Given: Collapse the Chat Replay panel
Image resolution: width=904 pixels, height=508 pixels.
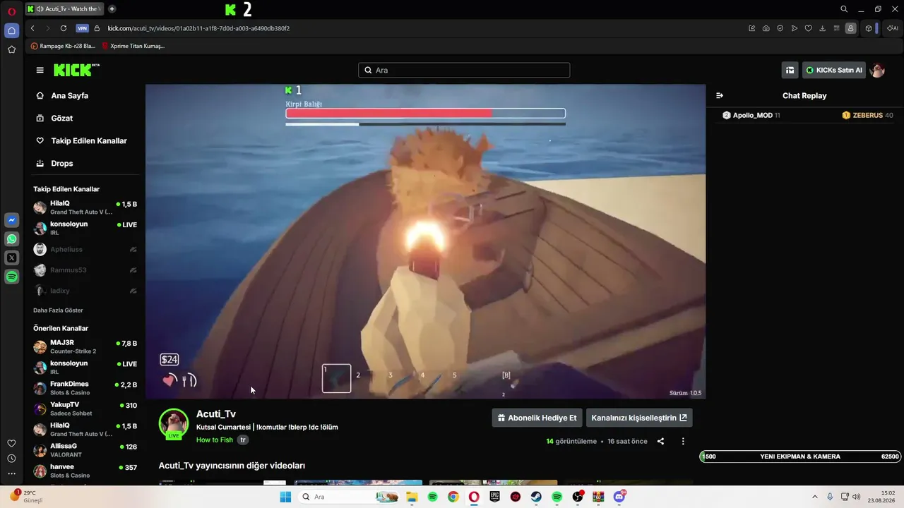Looking at the screenshot, I should (x=720, y=95).
